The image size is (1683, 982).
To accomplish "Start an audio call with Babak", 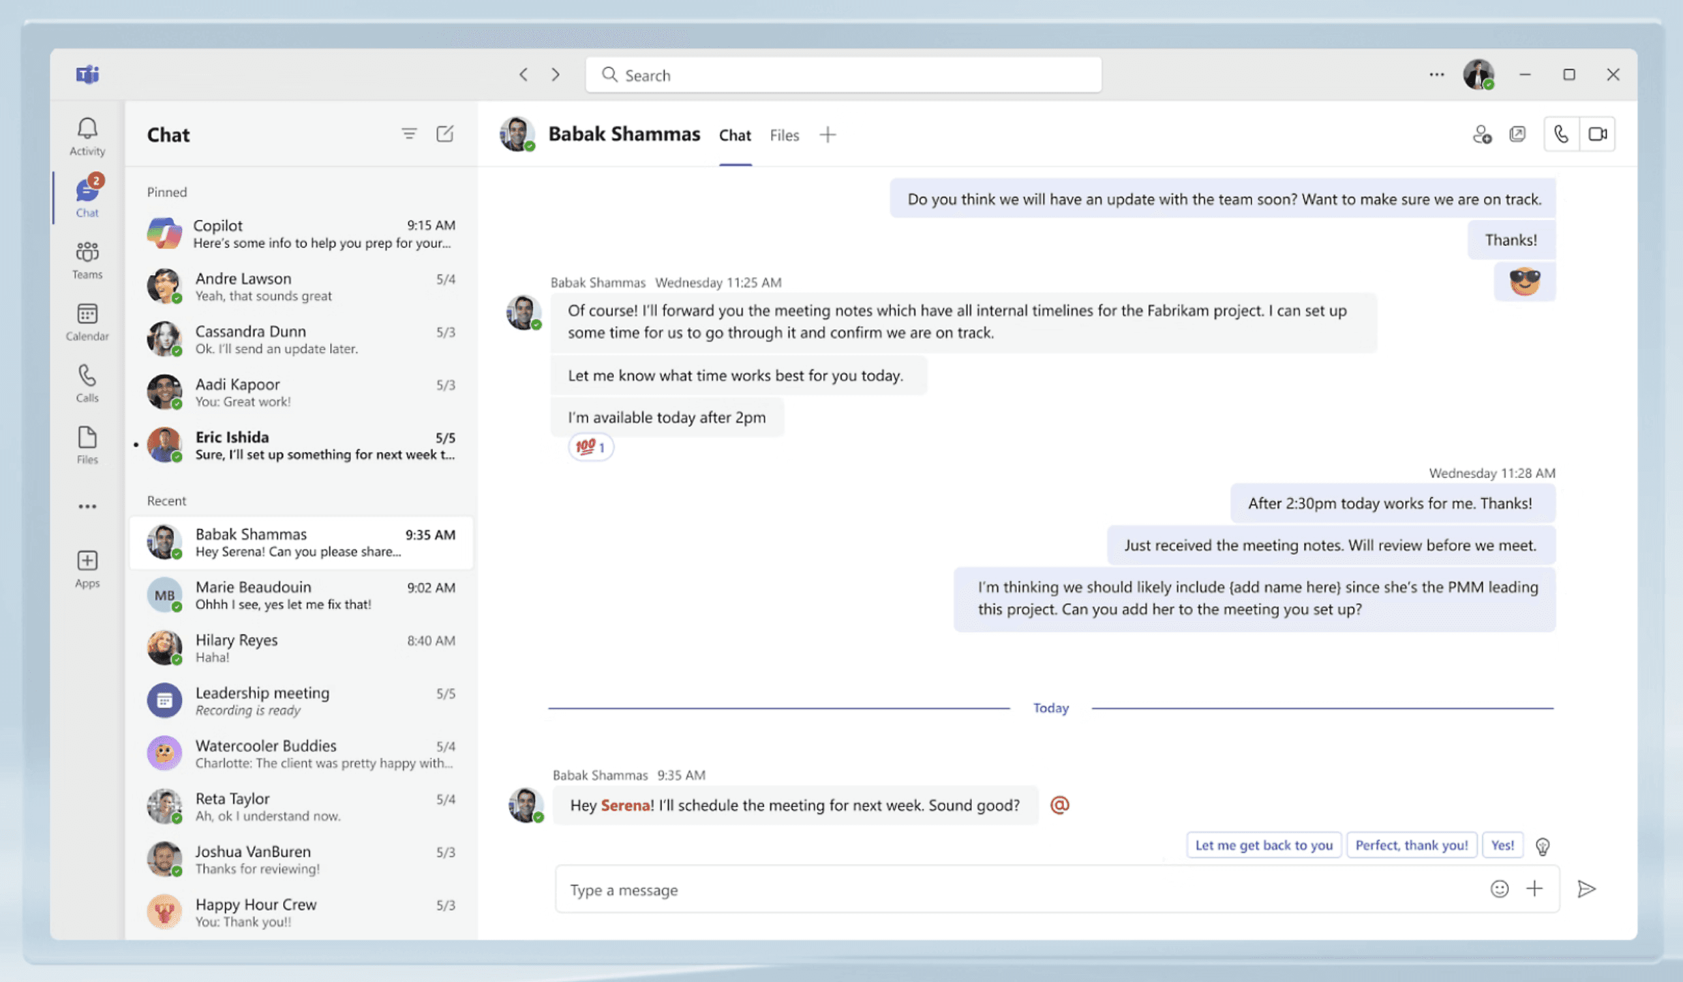I will (x=1561, y=134).
